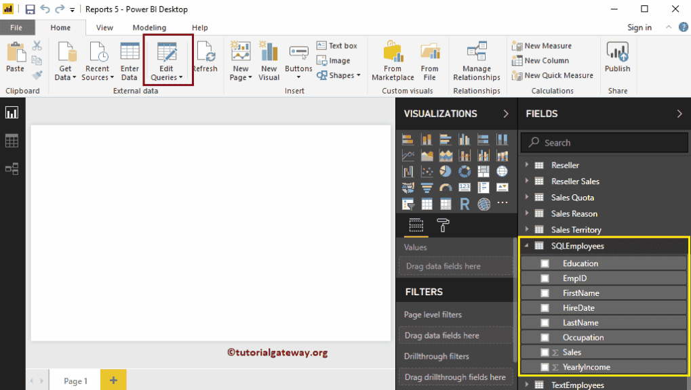Insert an Image
The image size is (691, 390).
[334, 61]
